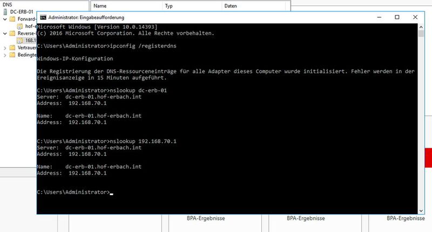Screen dimensions: 432x232
Task: Open the middle BPA-Ergebnisse link in Server Manager
Action: (306, 218)
